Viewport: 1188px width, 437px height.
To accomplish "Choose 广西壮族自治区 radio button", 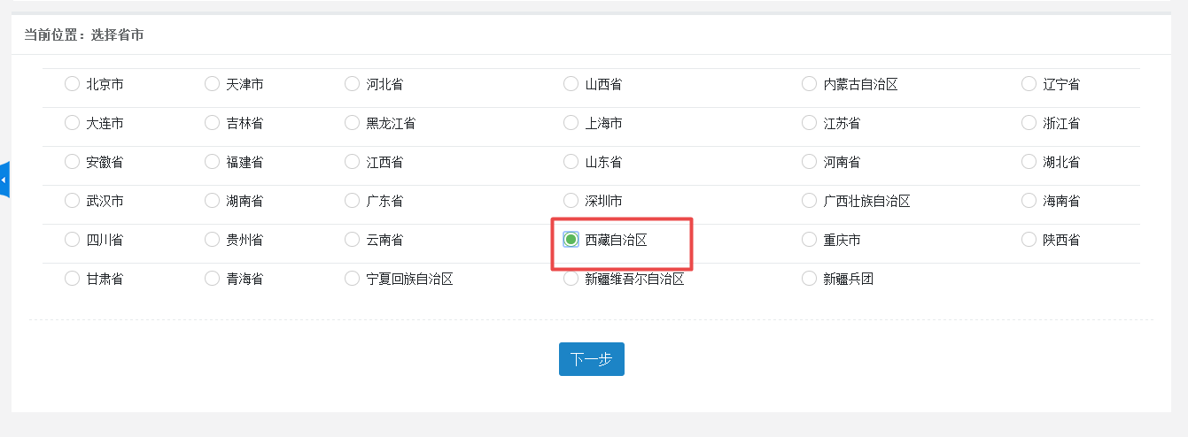I will point(809,201).
